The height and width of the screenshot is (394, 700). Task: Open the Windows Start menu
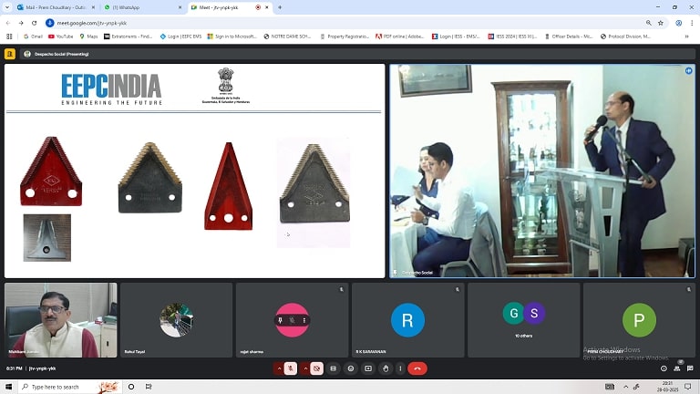(x=8, y=387)
